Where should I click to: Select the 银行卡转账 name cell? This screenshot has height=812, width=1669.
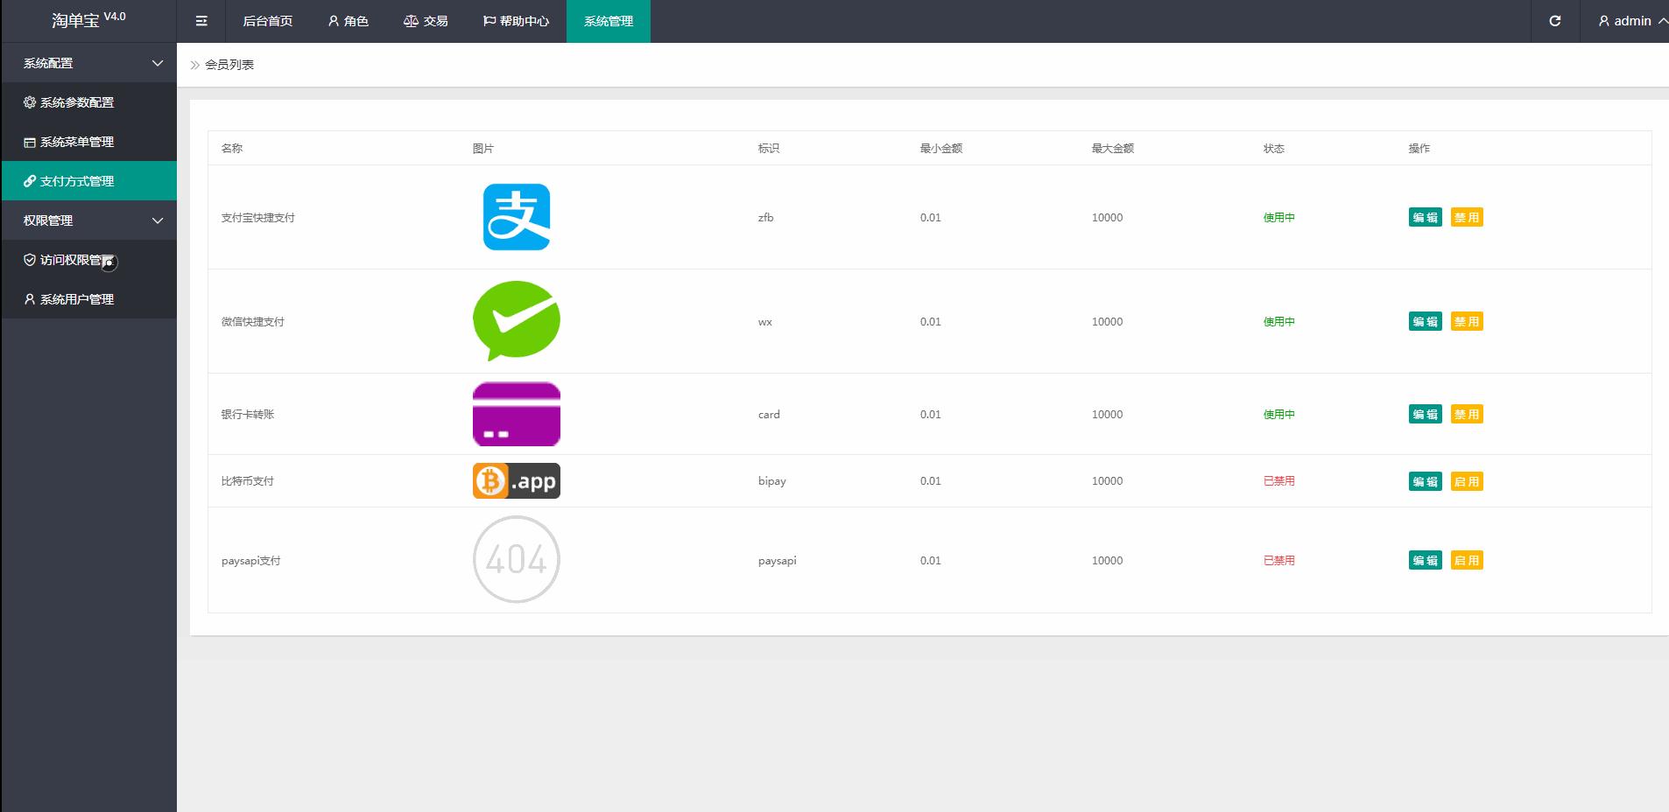248,415
